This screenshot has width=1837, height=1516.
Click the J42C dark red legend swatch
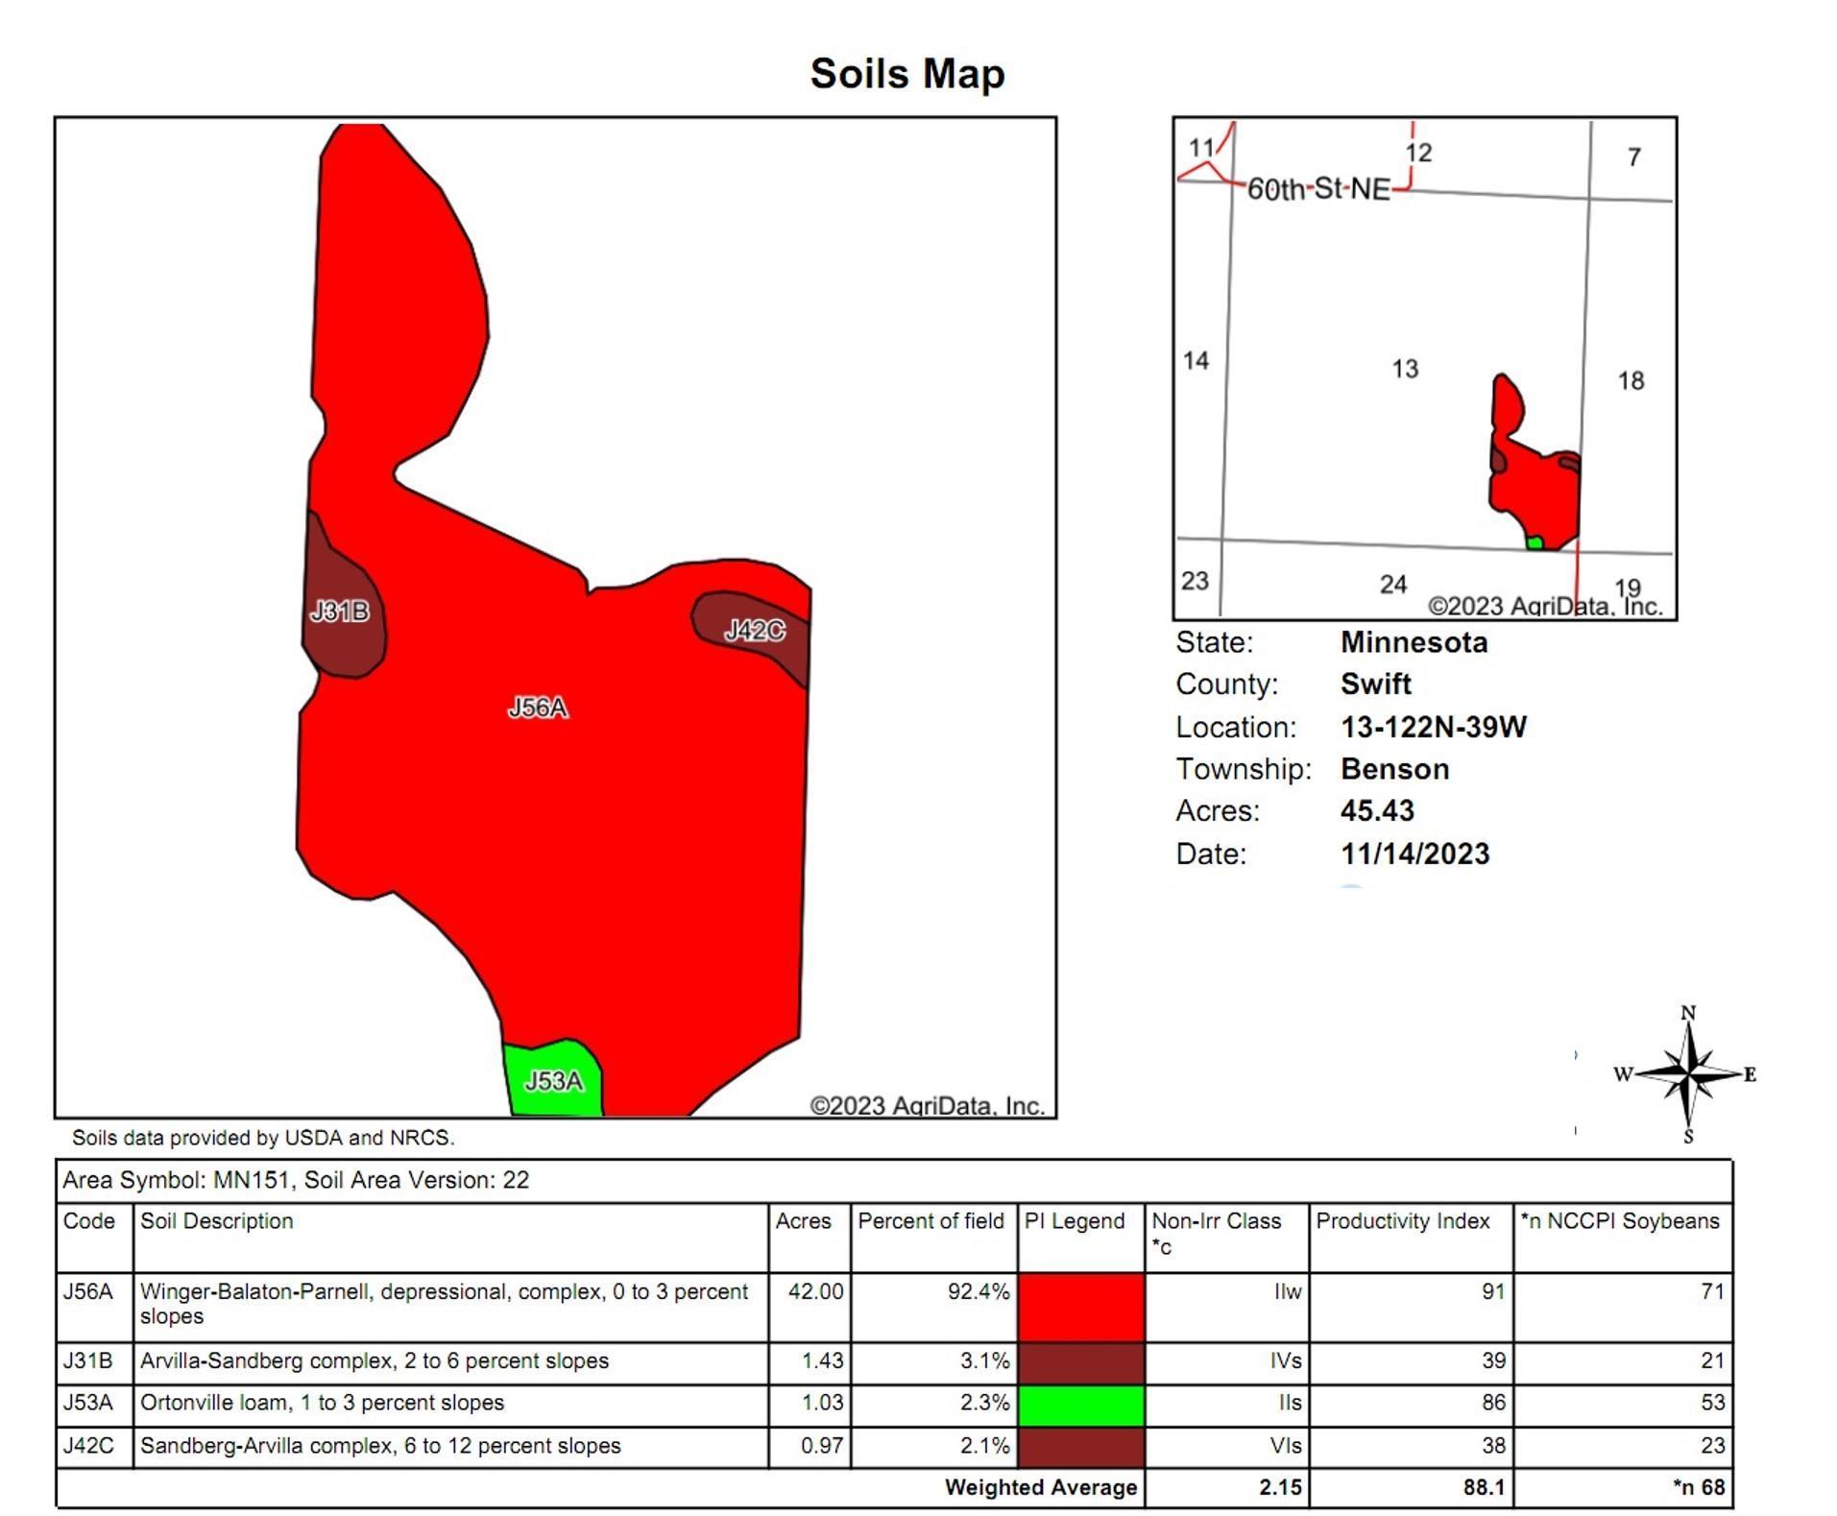tap(1080, 1447)
